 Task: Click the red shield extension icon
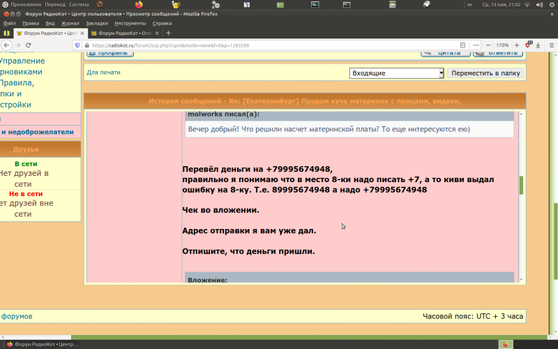point(528,45)
